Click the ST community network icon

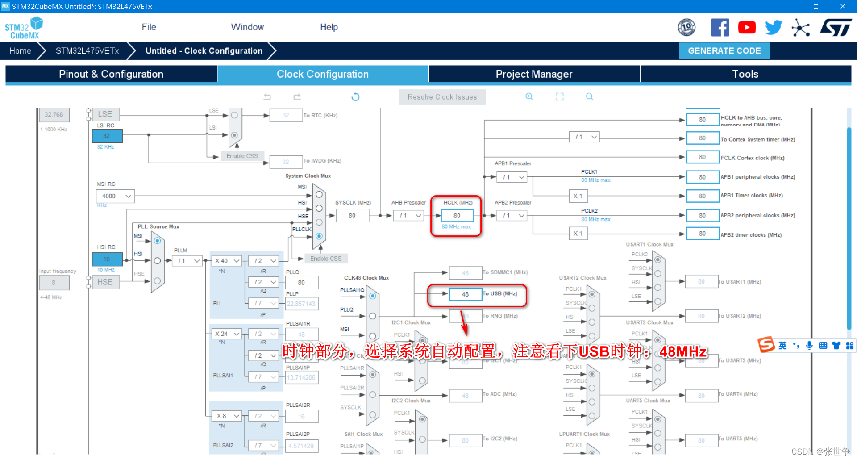click(801, 28)
